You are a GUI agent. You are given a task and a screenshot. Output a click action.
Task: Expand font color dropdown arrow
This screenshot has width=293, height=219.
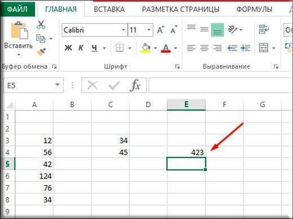pos(175,48)
